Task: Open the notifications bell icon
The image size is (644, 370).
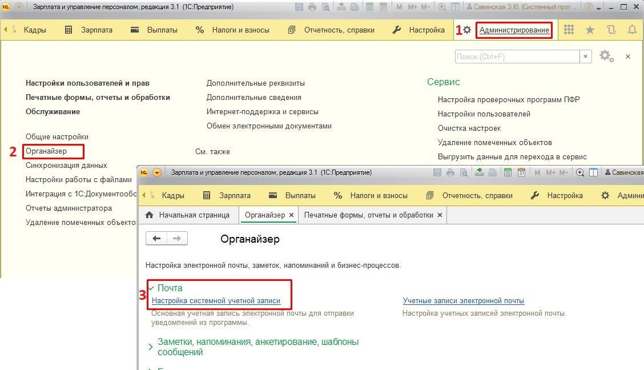Action: click(633, 30)
